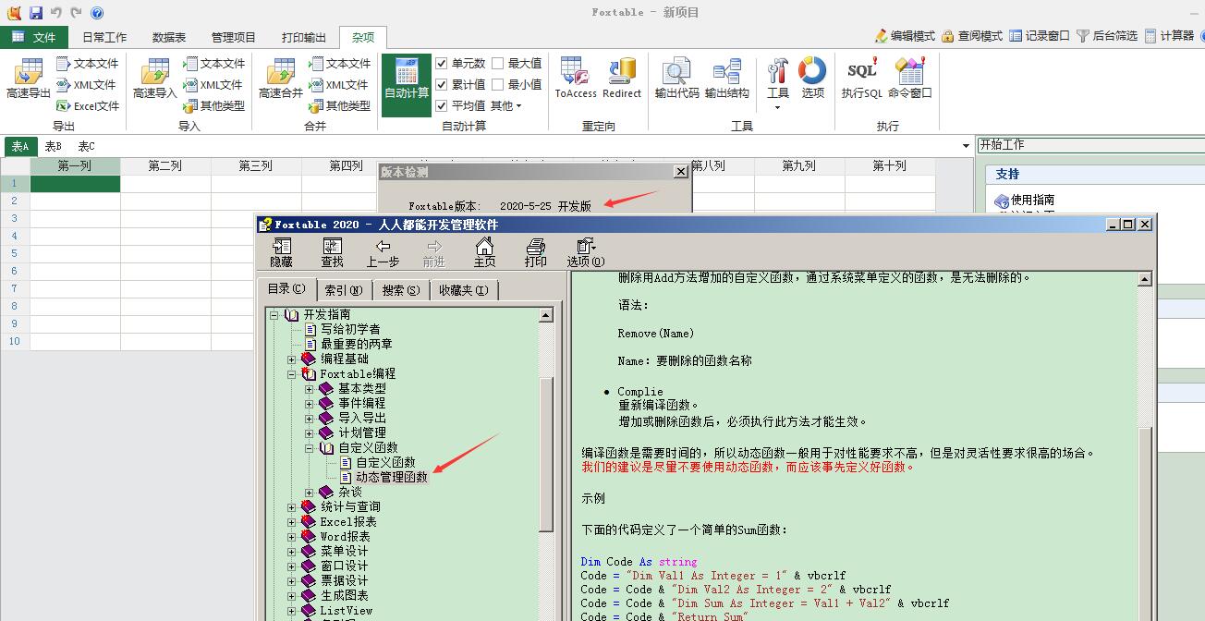Click the 输出代码 output code icon

tap(676, 79)
